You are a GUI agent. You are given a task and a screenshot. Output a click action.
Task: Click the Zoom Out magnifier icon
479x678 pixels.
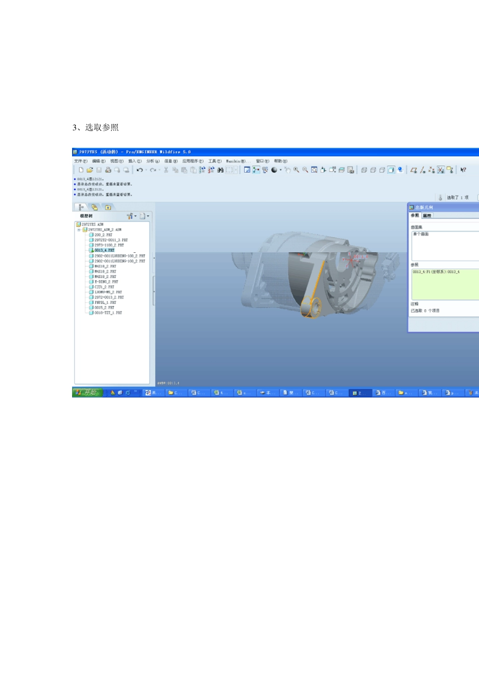click(305, 171)
